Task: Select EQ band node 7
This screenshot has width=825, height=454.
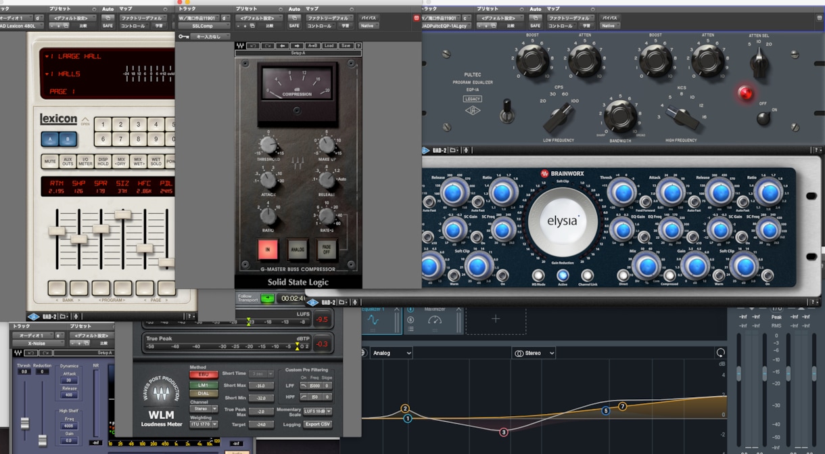Action: pyautogui.click(x=622, y=406)
